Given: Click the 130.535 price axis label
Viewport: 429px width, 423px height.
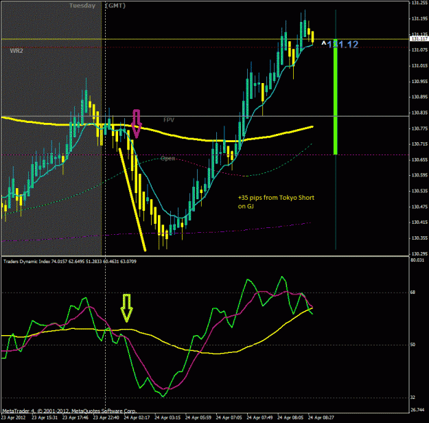Looking at the screenshot, I should click(419, 191).
